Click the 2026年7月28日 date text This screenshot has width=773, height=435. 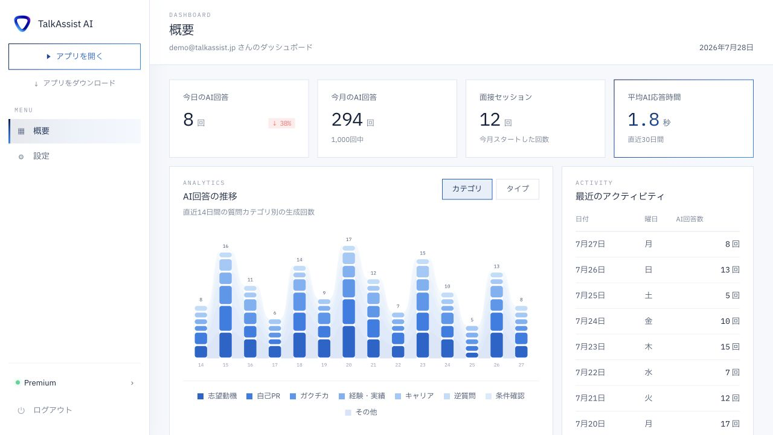726,48
